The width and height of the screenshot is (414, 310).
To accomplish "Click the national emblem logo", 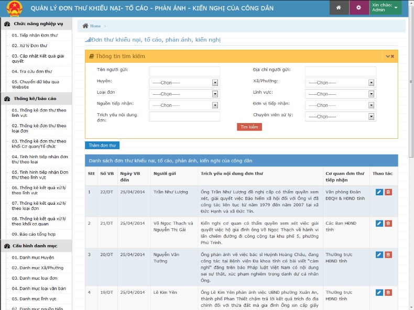I will [x=12, y=8].
